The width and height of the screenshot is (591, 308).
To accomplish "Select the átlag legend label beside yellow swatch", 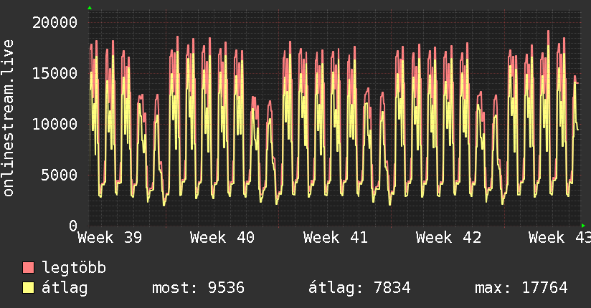I will click(x=65, y=288).
